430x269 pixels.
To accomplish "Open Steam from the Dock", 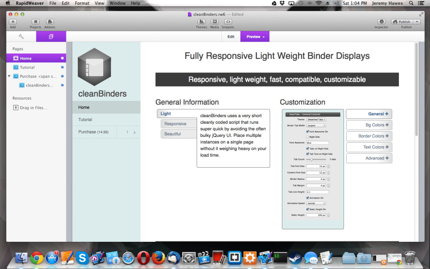I will pyautogui.click(x=295, y=258).
